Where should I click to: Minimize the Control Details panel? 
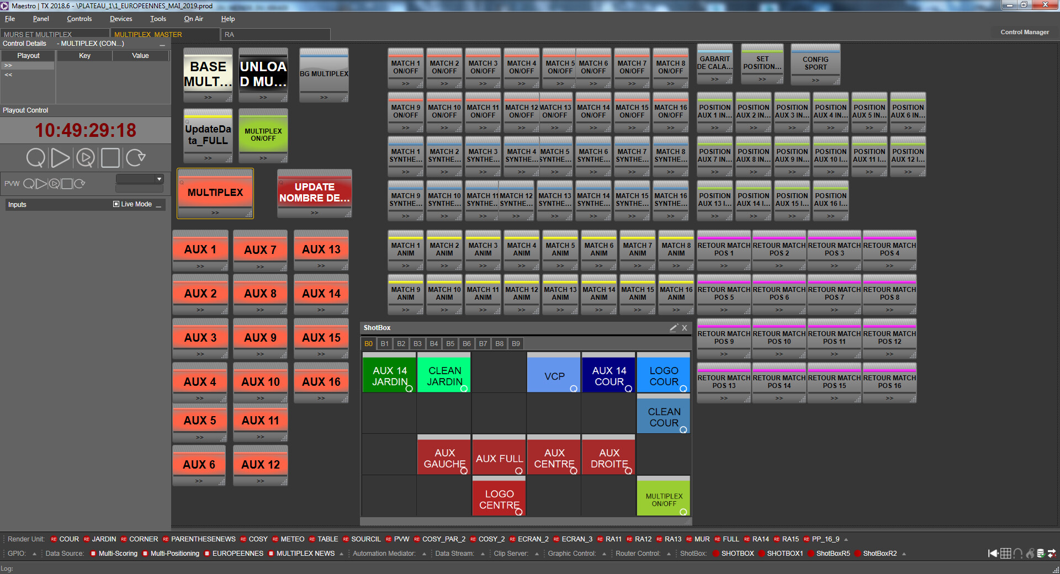point(162,44)
